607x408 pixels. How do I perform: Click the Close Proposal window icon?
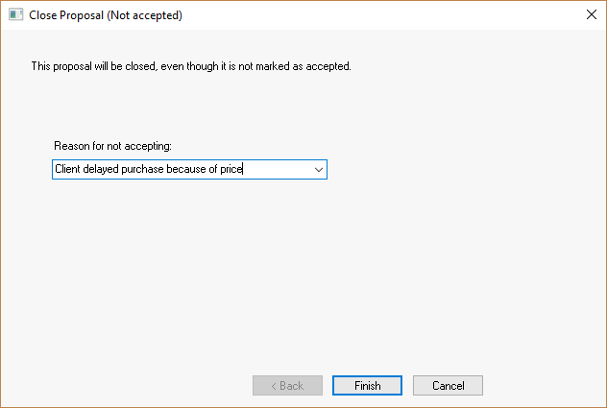pyautogui.click(x=15, y=15)
